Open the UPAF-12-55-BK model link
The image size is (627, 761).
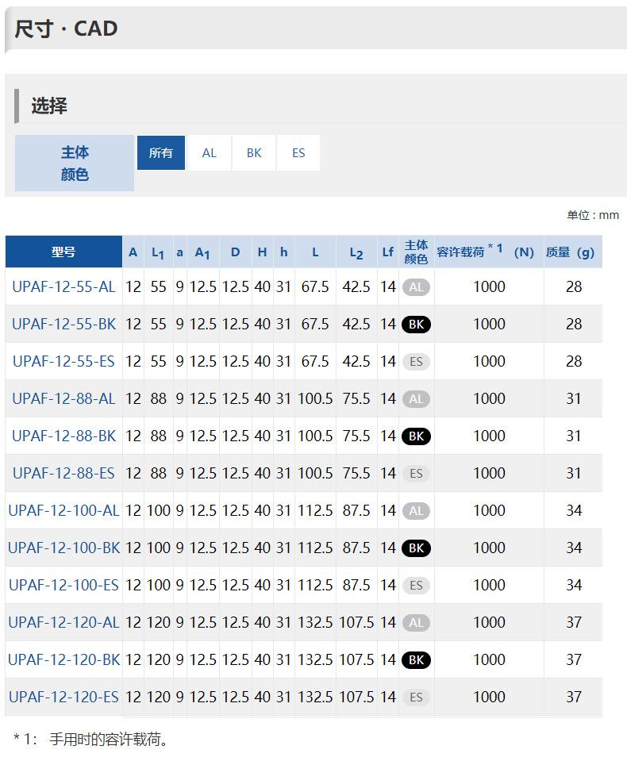point(63,324)
